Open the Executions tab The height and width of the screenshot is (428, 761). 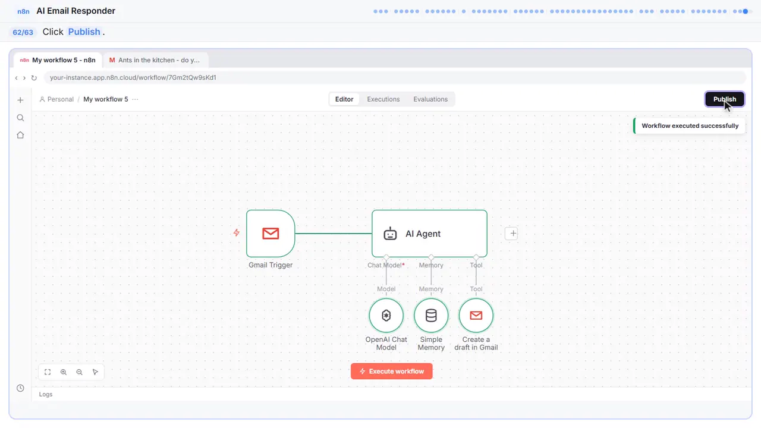(x=383, y=99)
